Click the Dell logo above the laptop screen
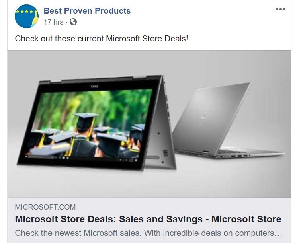The width and height of the screenshot is (297, 243). point(94,86)
